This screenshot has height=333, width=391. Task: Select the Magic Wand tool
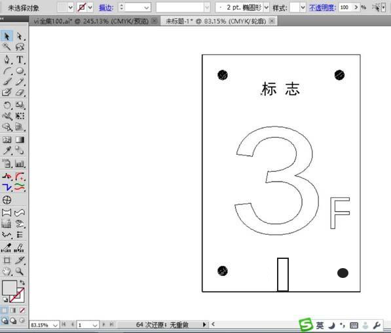7,47
